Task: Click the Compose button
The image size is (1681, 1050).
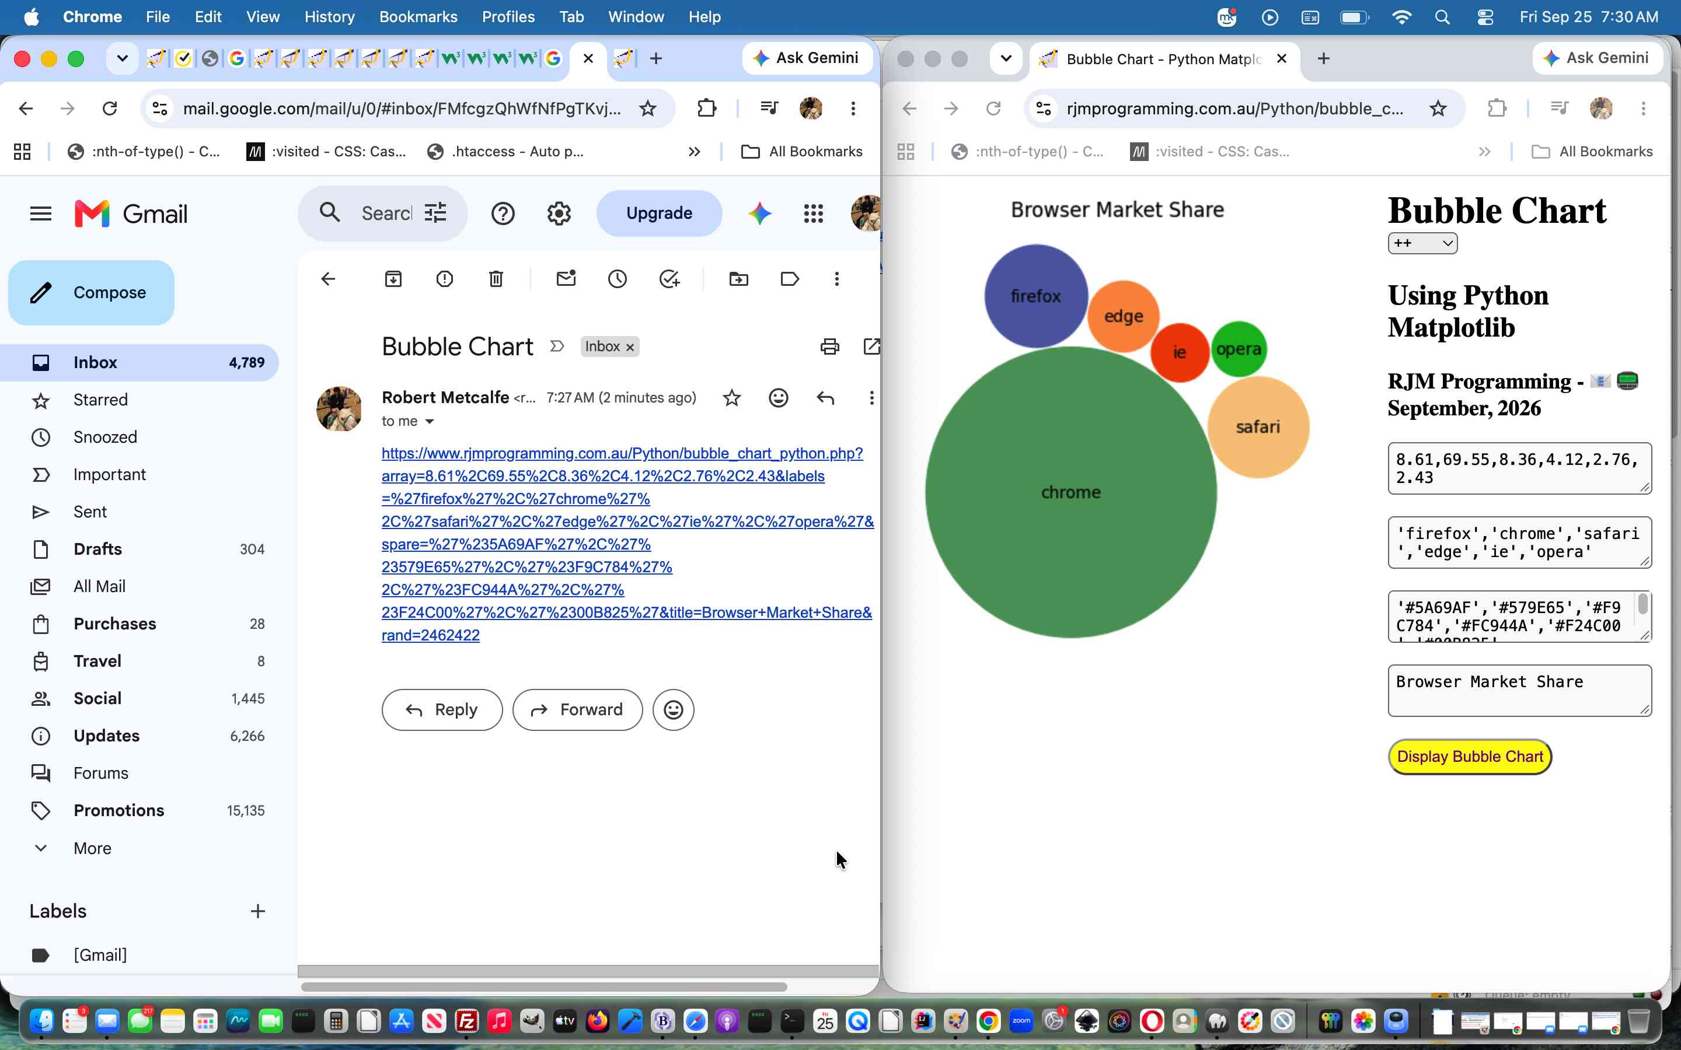Action: coord(91,292)
